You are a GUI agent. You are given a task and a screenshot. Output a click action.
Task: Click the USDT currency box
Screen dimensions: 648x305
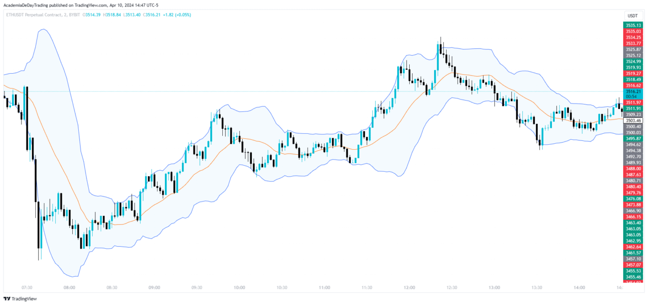pyautogui.click(x=633, y=15)
